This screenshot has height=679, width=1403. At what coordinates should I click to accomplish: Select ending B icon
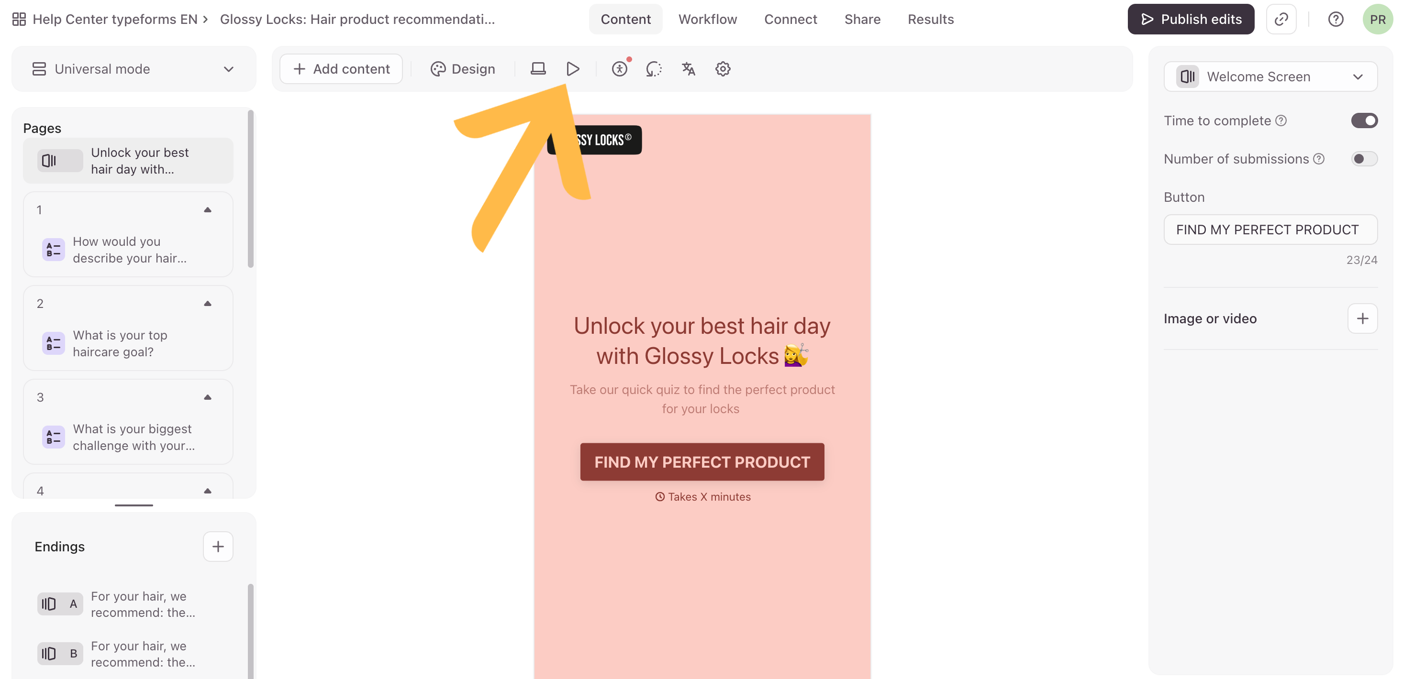60,654
